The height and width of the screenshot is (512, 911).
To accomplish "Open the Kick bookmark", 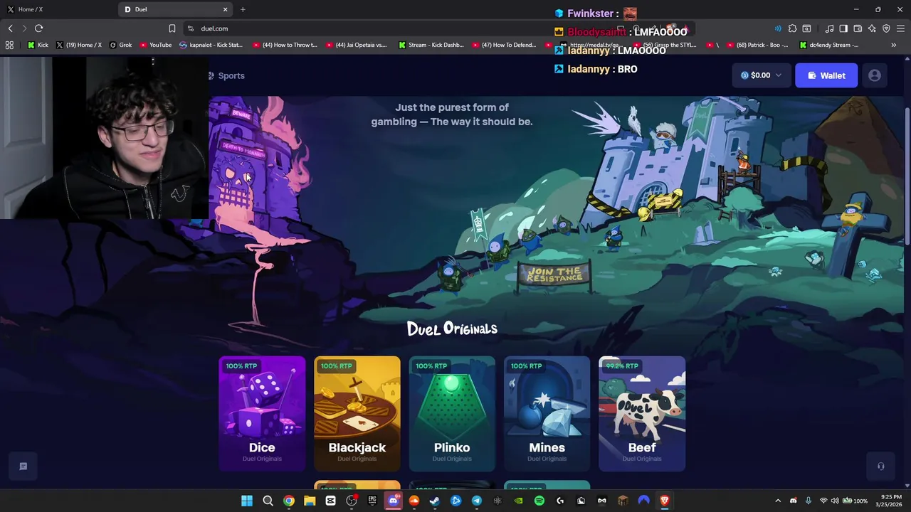I will (38, 45).
